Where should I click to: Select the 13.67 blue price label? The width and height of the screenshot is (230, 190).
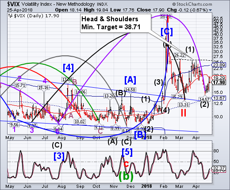click(x=219, y=98)
